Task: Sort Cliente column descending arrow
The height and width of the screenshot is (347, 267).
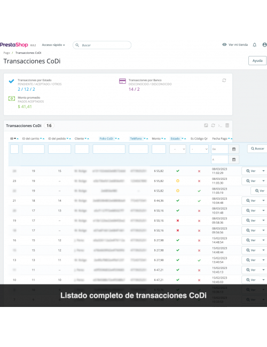Action: (x=85, y=139)
